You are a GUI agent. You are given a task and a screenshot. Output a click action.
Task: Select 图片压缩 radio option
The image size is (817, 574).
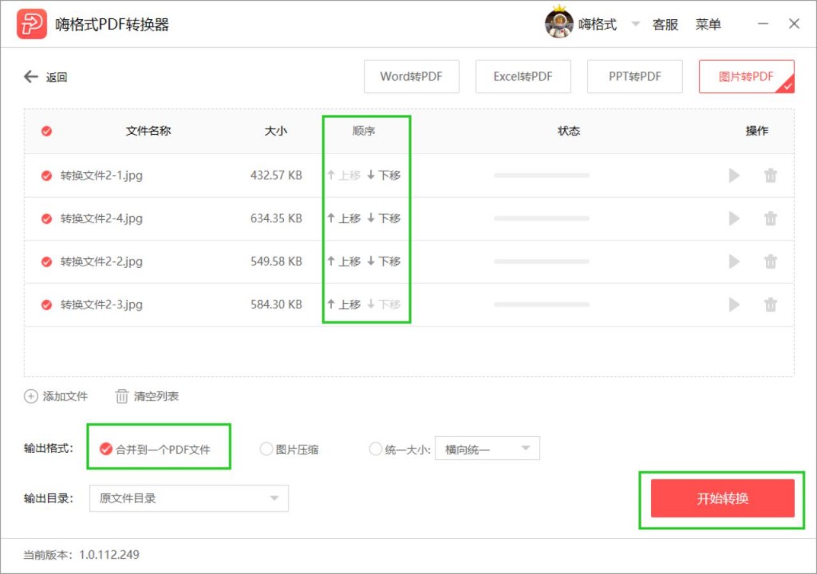tap(266, 449)
